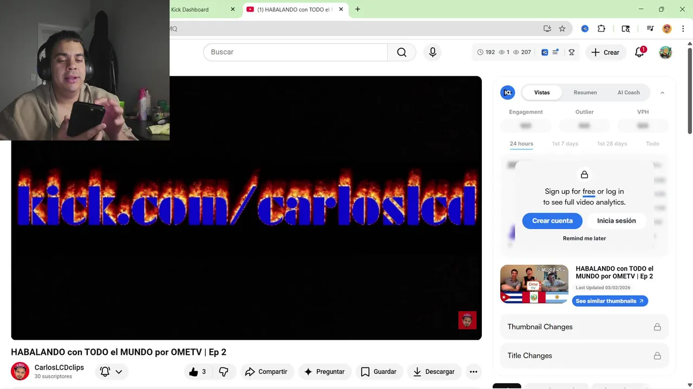693x389 pixels.
Task: Click the clock stat showing 192
Action: coord(486,52)
